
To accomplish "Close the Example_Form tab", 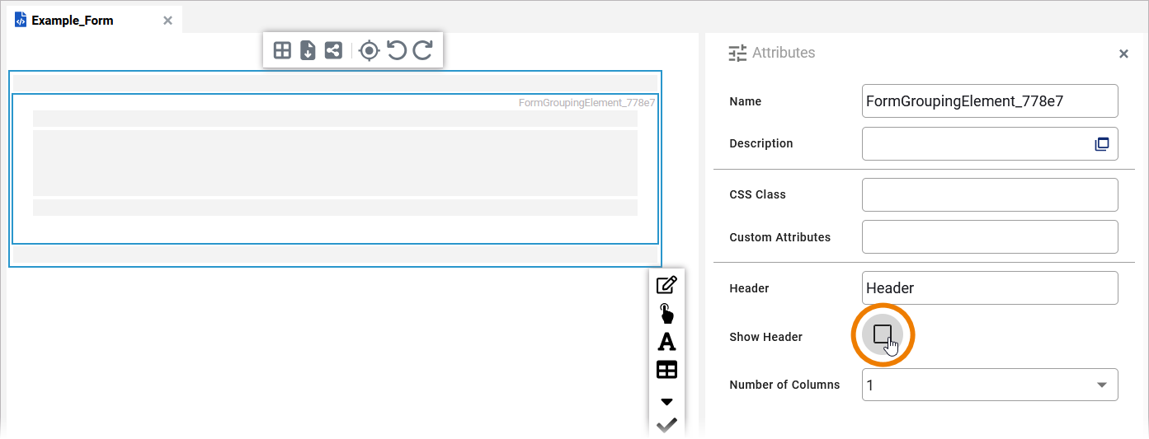I will pyautogui.click(x=167, y=21).
